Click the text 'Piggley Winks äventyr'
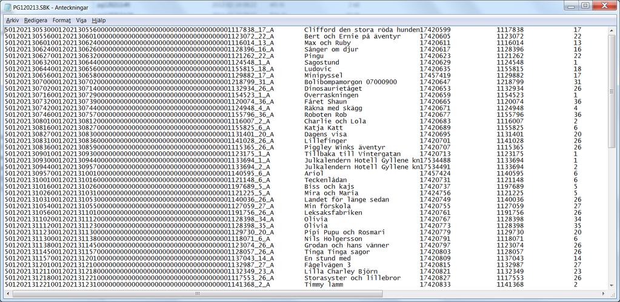 pyautogui.click(x=345, y=147)
